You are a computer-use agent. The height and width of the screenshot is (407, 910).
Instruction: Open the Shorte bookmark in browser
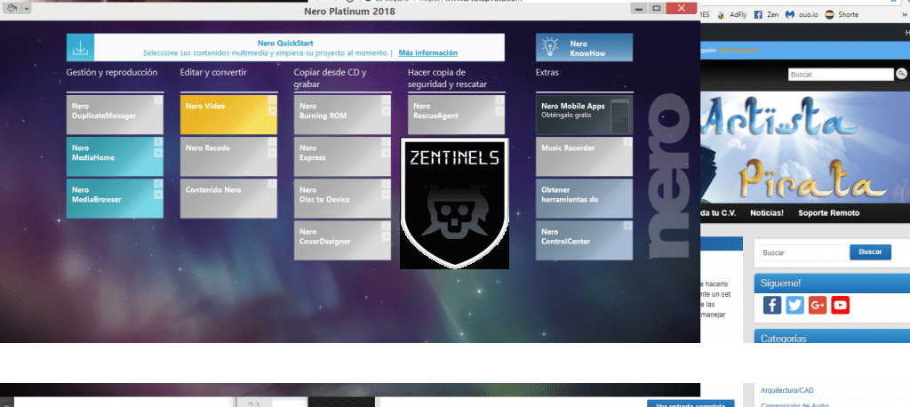click(x=842, y=14)
